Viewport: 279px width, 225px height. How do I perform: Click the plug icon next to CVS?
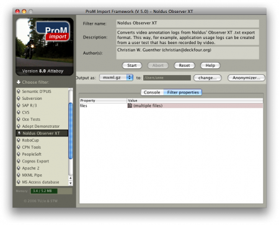pyautogui.click(x=19, y=112)
